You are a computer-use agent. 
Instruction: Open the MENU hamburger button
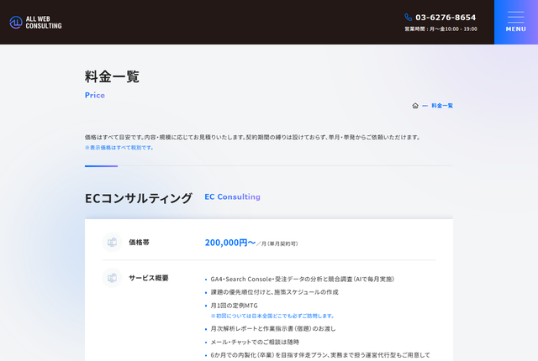pos(515,22)
